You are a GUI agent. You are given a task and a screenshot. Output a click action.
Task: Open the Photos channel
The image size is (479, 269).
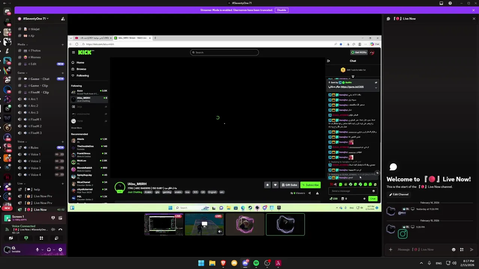40,50
